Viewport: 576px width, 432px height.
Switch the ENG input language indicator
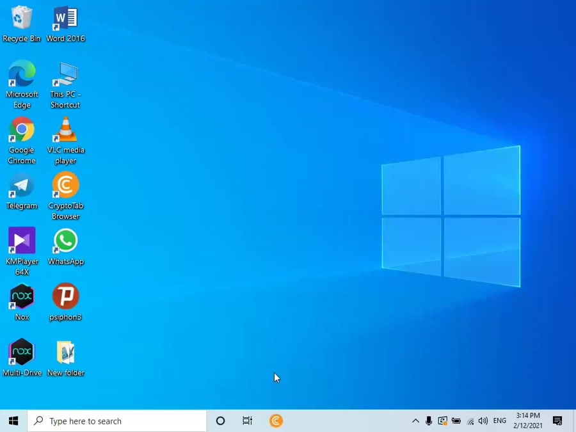click(x=500, y=421)
